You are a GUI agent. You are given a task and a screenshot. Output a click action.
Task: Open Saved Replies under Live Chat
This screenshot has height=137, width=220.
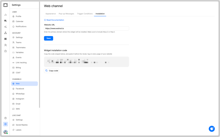click(x=21, y=125)
